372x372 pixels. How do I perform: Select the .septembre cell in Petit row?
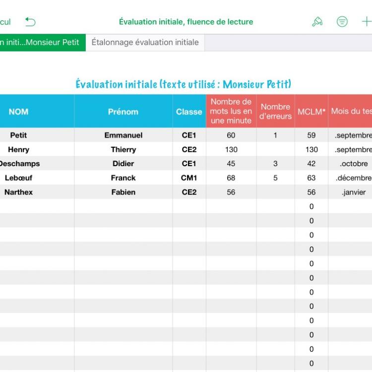[350, 135]
